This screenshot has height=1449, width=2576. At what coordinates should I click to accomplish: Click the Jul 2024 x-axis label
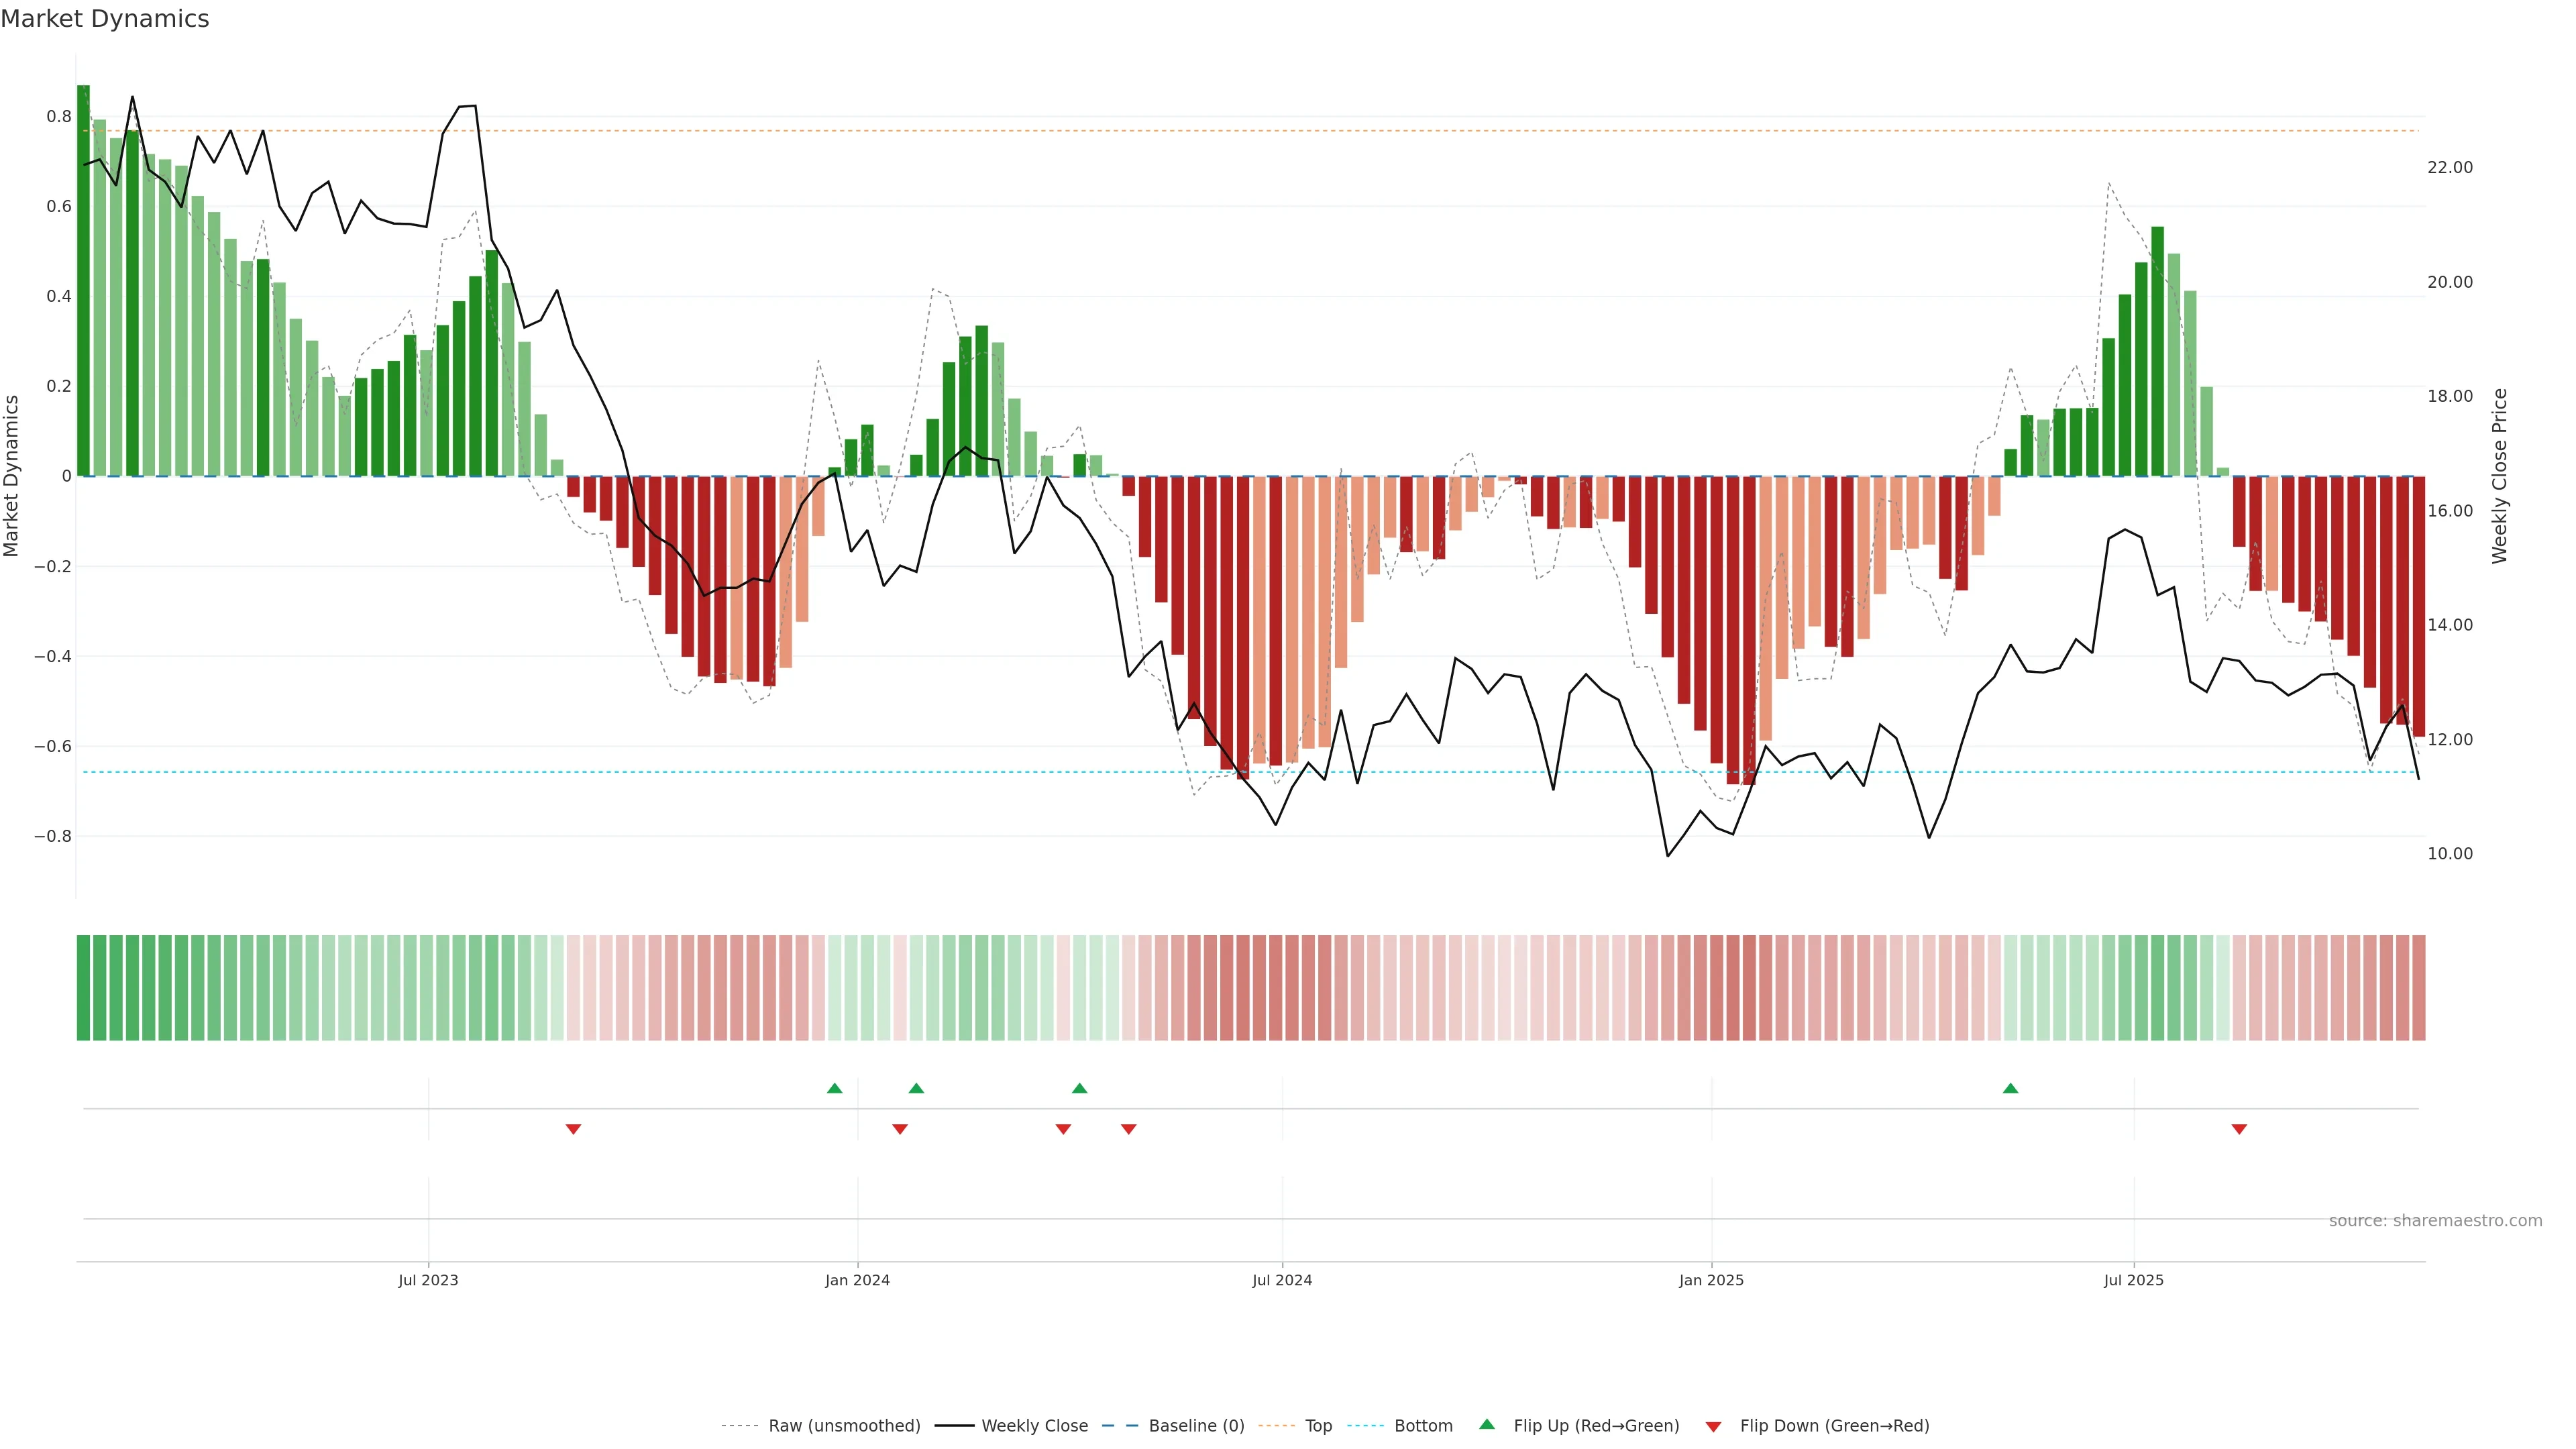(x=1282, y=1280)
